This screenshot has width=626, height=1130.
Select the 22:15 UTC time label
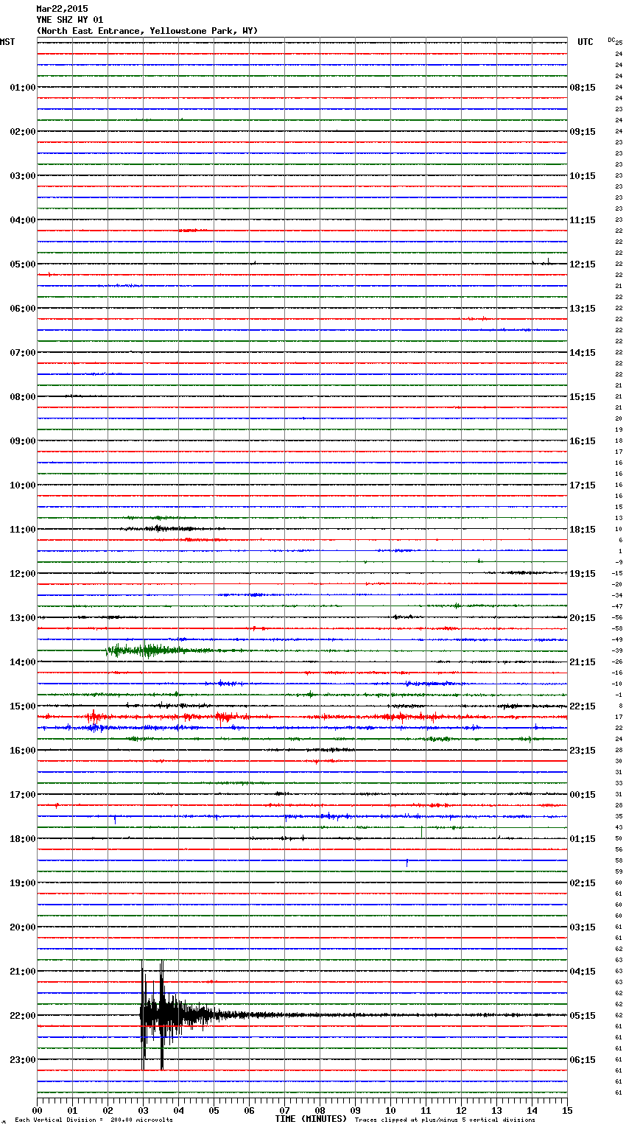coord(583,706)
